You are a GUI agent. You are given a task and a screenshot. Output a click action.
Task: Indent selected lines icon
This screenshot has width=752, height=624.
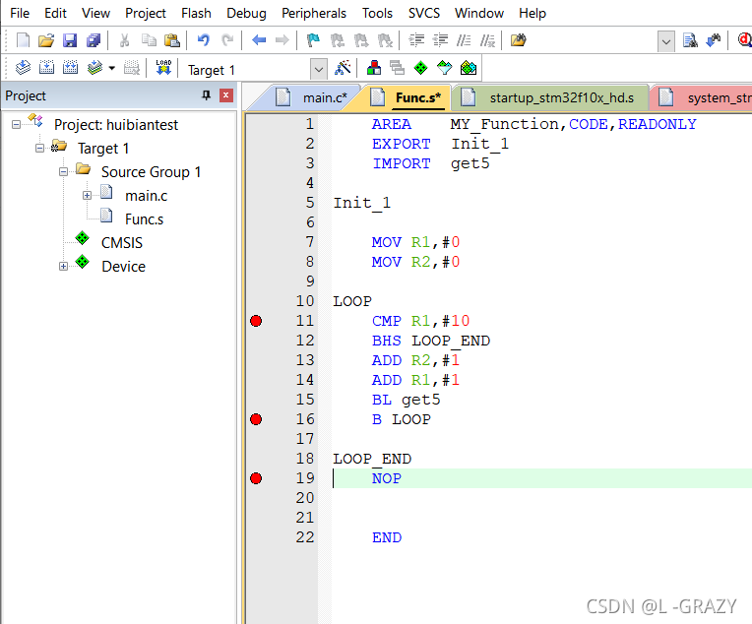416,40
